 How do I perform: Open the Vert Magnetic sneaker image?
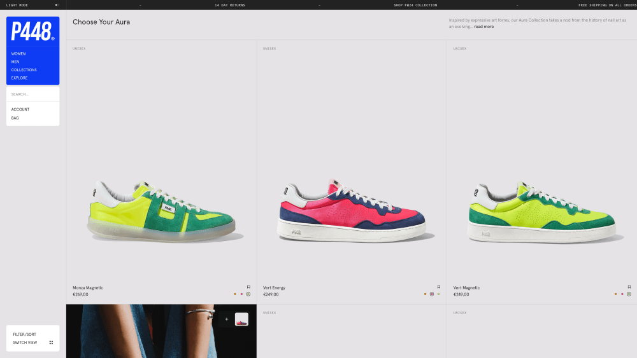545,211
